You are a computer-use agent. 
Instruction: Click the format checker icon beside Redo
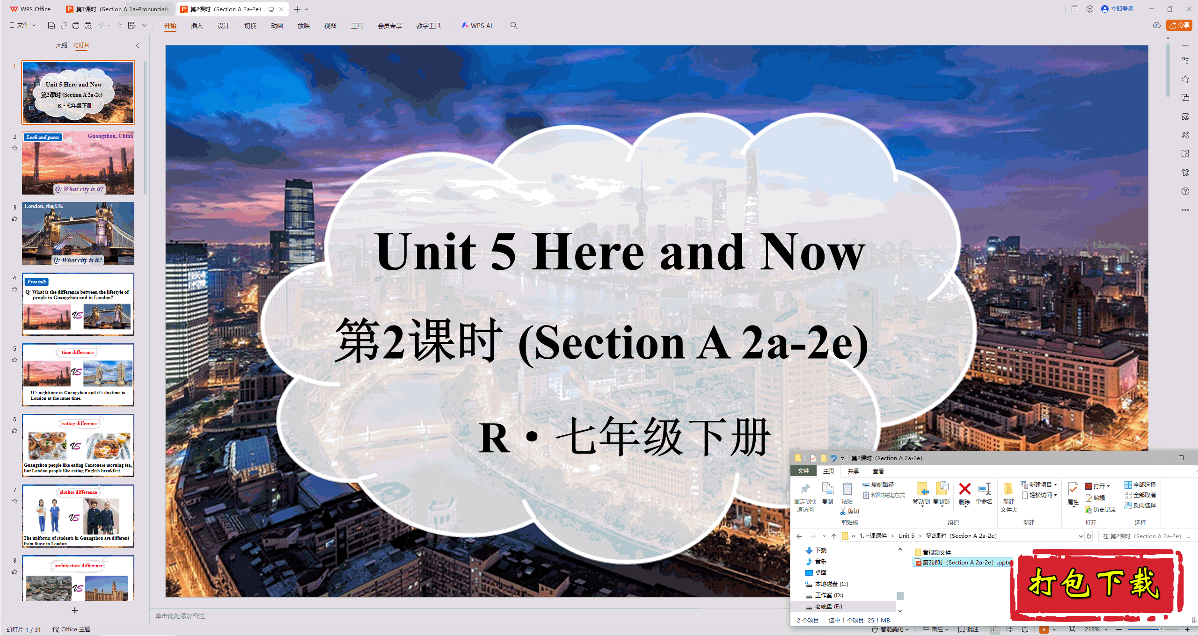pos(132,25)
